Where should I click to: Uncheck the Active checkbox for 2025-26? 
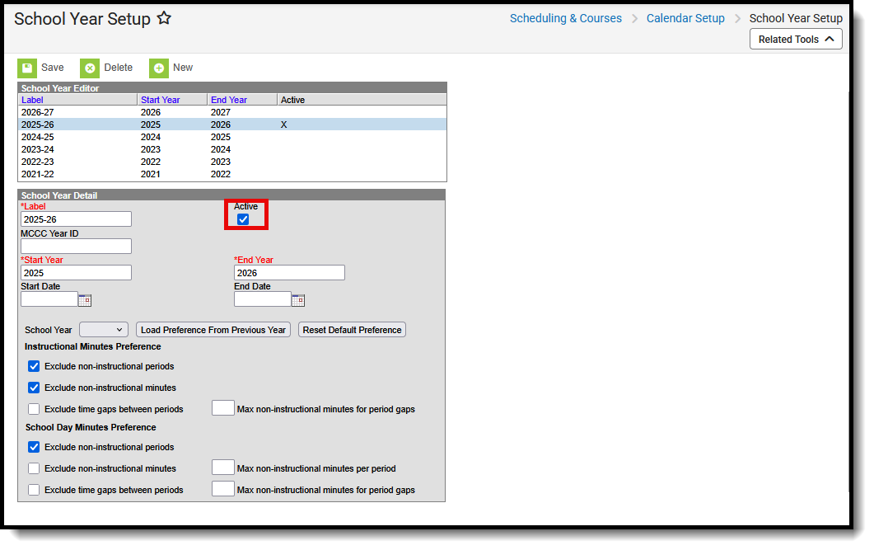coord(243,219)
